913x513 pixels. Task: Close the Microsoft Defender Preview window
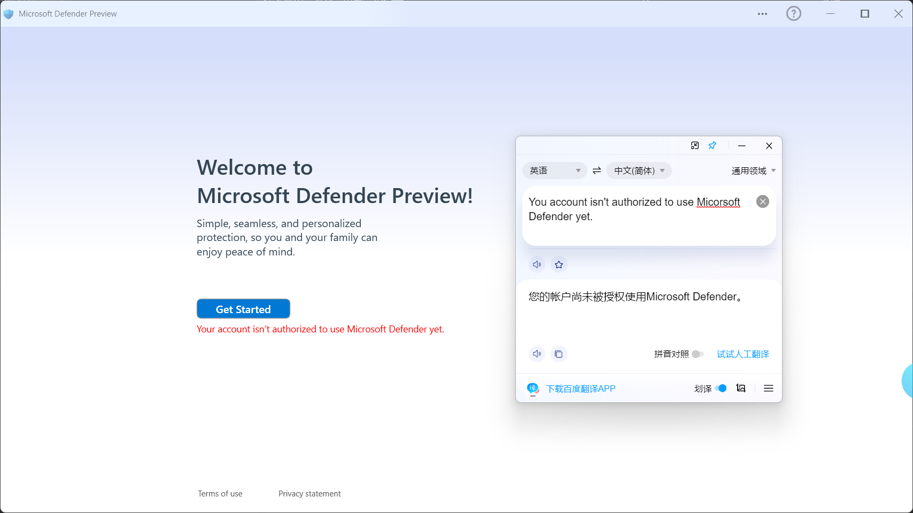[x=899, y=14]
